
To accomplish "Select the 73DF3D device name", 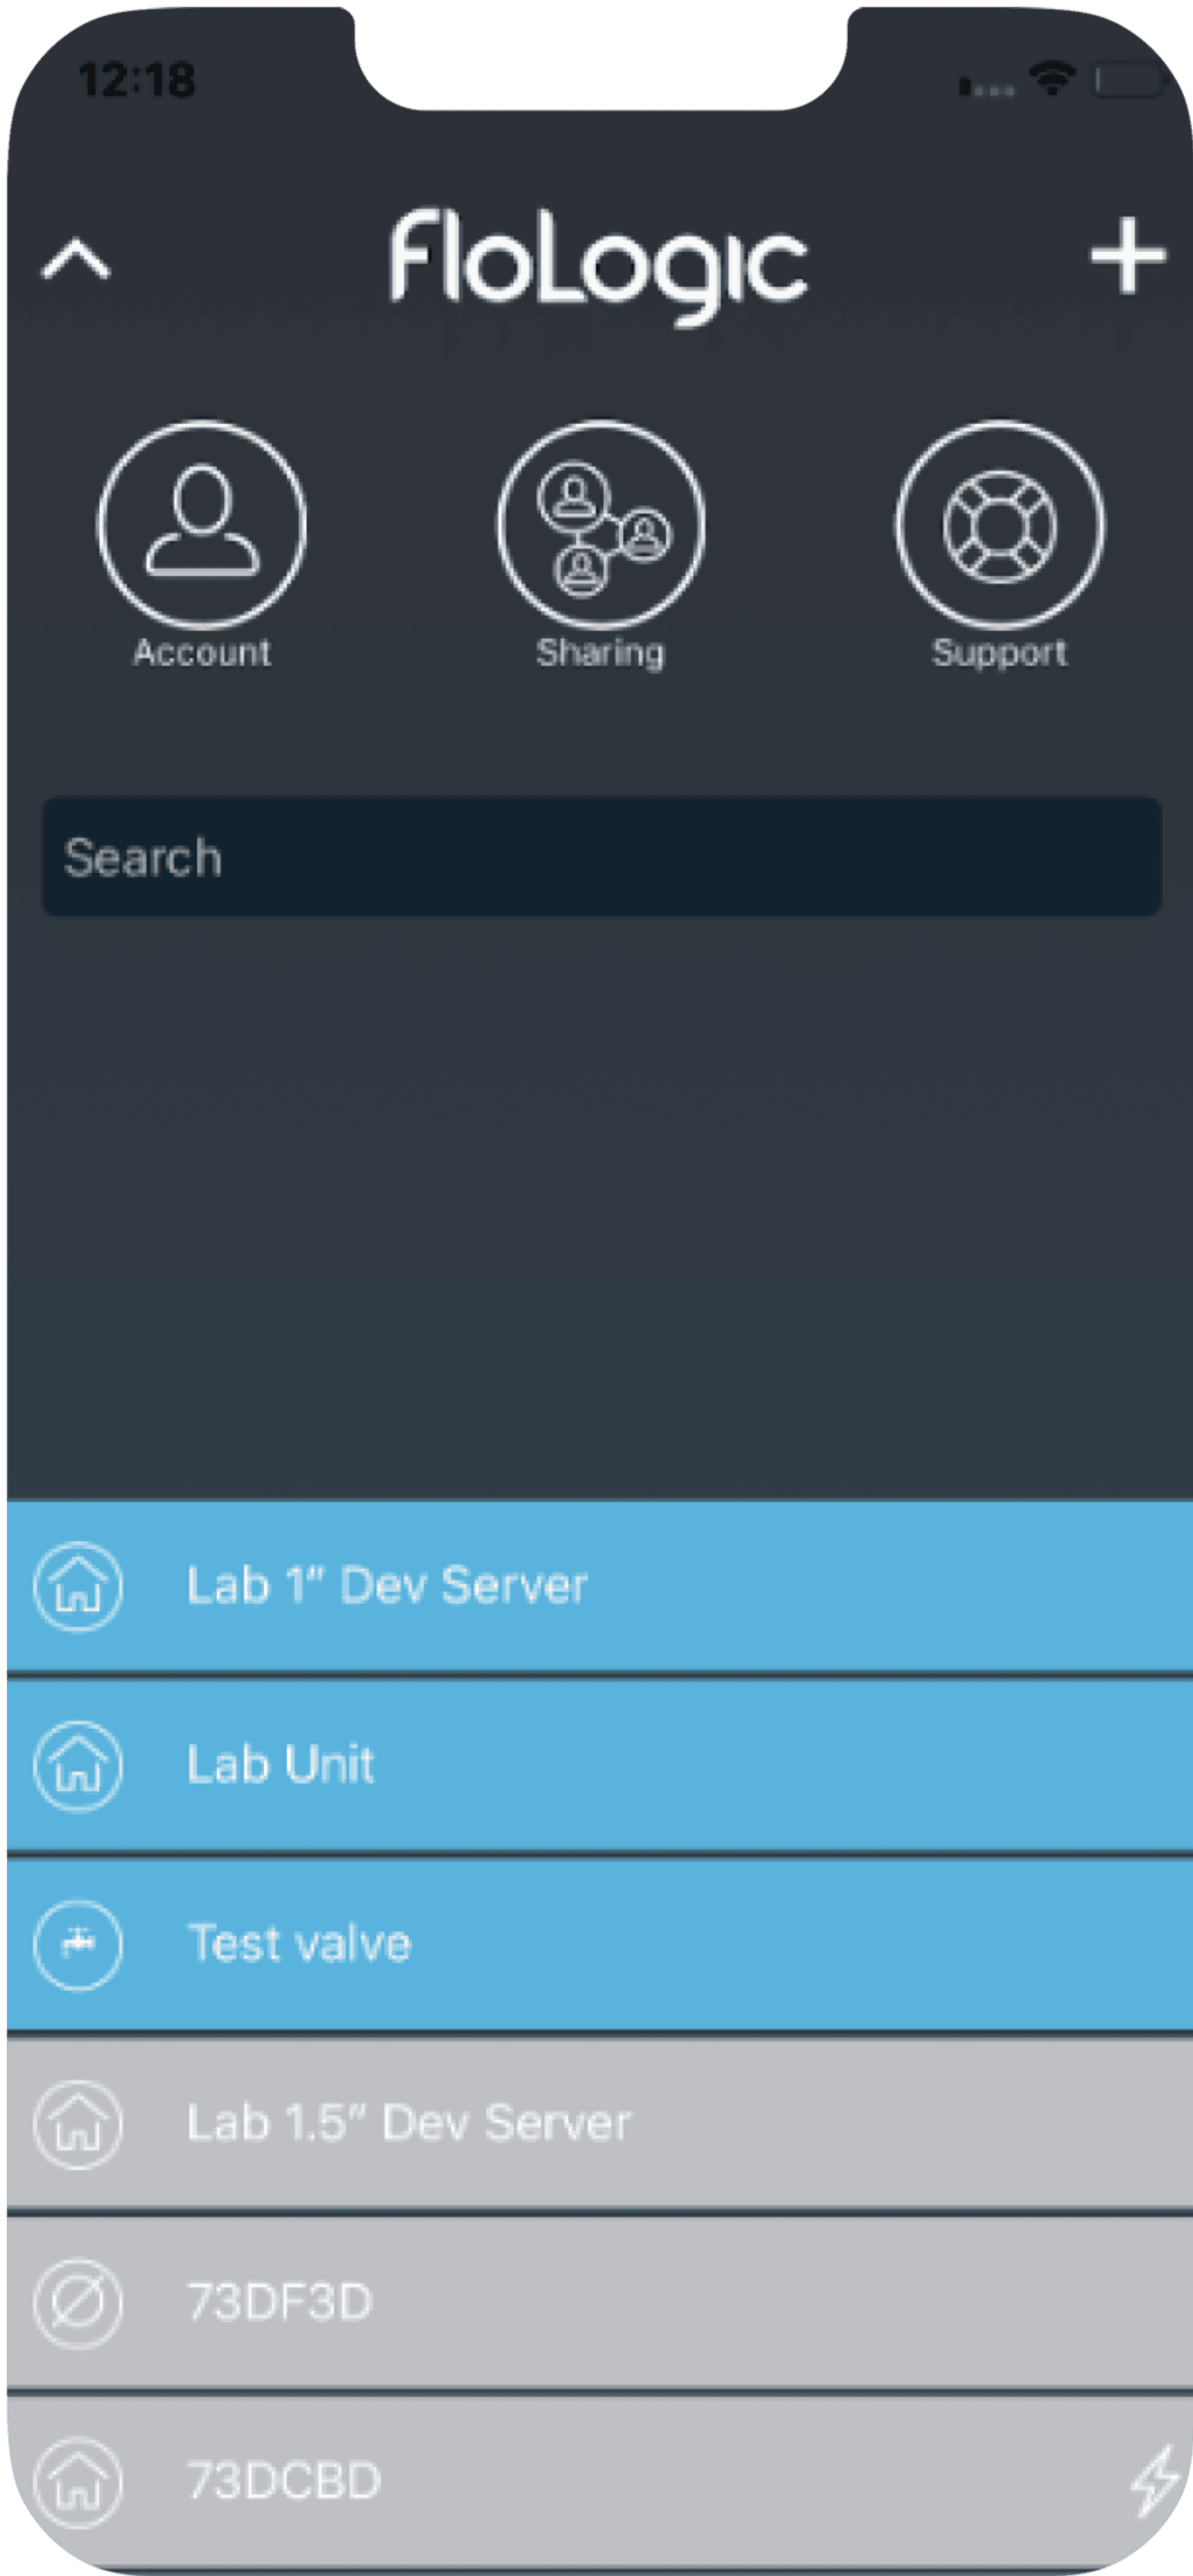I will tap(279, 2302).
